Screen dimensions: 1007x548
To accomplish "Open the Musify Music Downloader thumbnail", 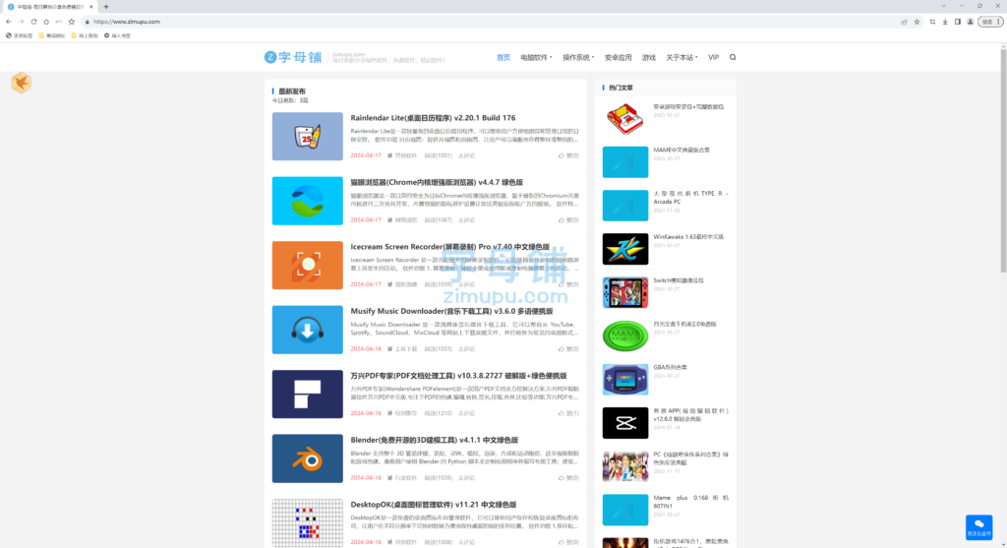I will tap(307, 330).
